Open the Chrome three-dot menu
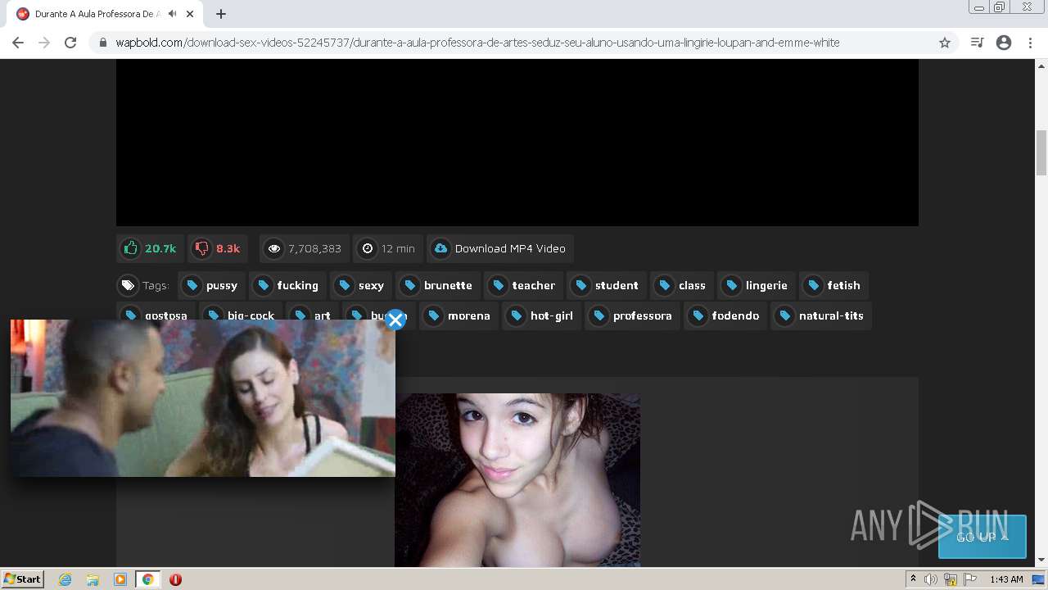Image resolution: width=1048 pixels, height=590 pixels. click(x=1030, y=43)
